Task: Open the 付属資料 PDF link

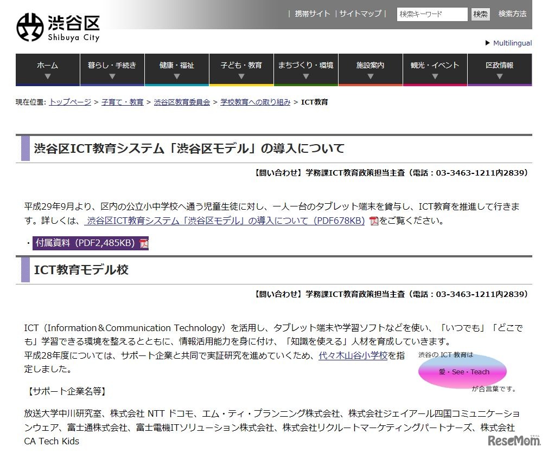Action: pyautogui.click(x=85, y=243)
